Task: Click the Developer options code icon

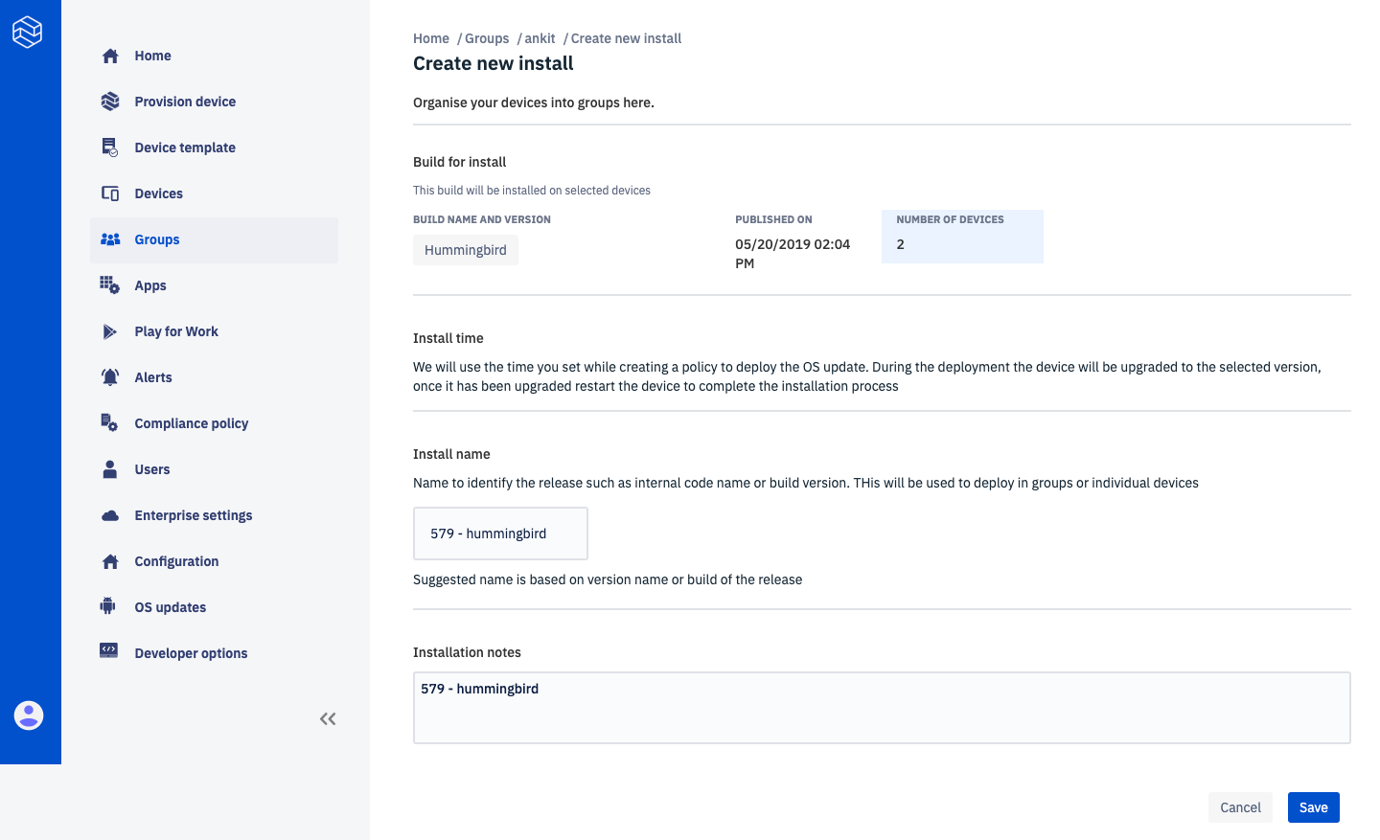Action: coord(109,651)
